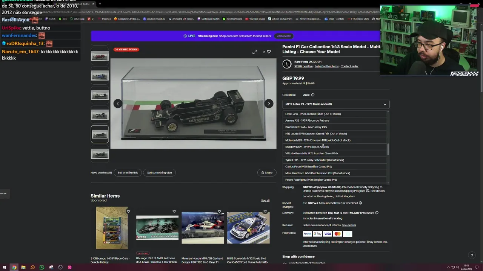Expand the product image to fullscreen
483x271 pixels.
(x=255, y=52)
